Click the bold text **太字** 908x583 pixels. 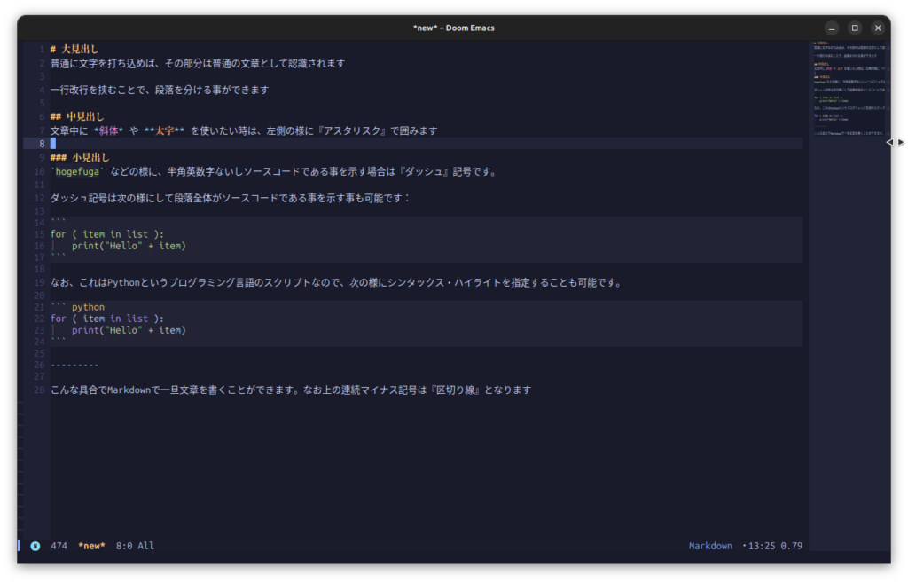click(164, 131)
